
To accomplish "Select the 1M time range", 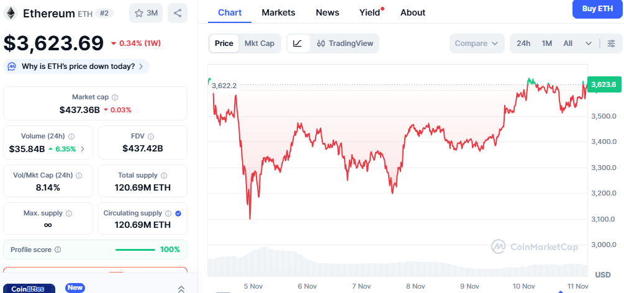I will (546, 43).
